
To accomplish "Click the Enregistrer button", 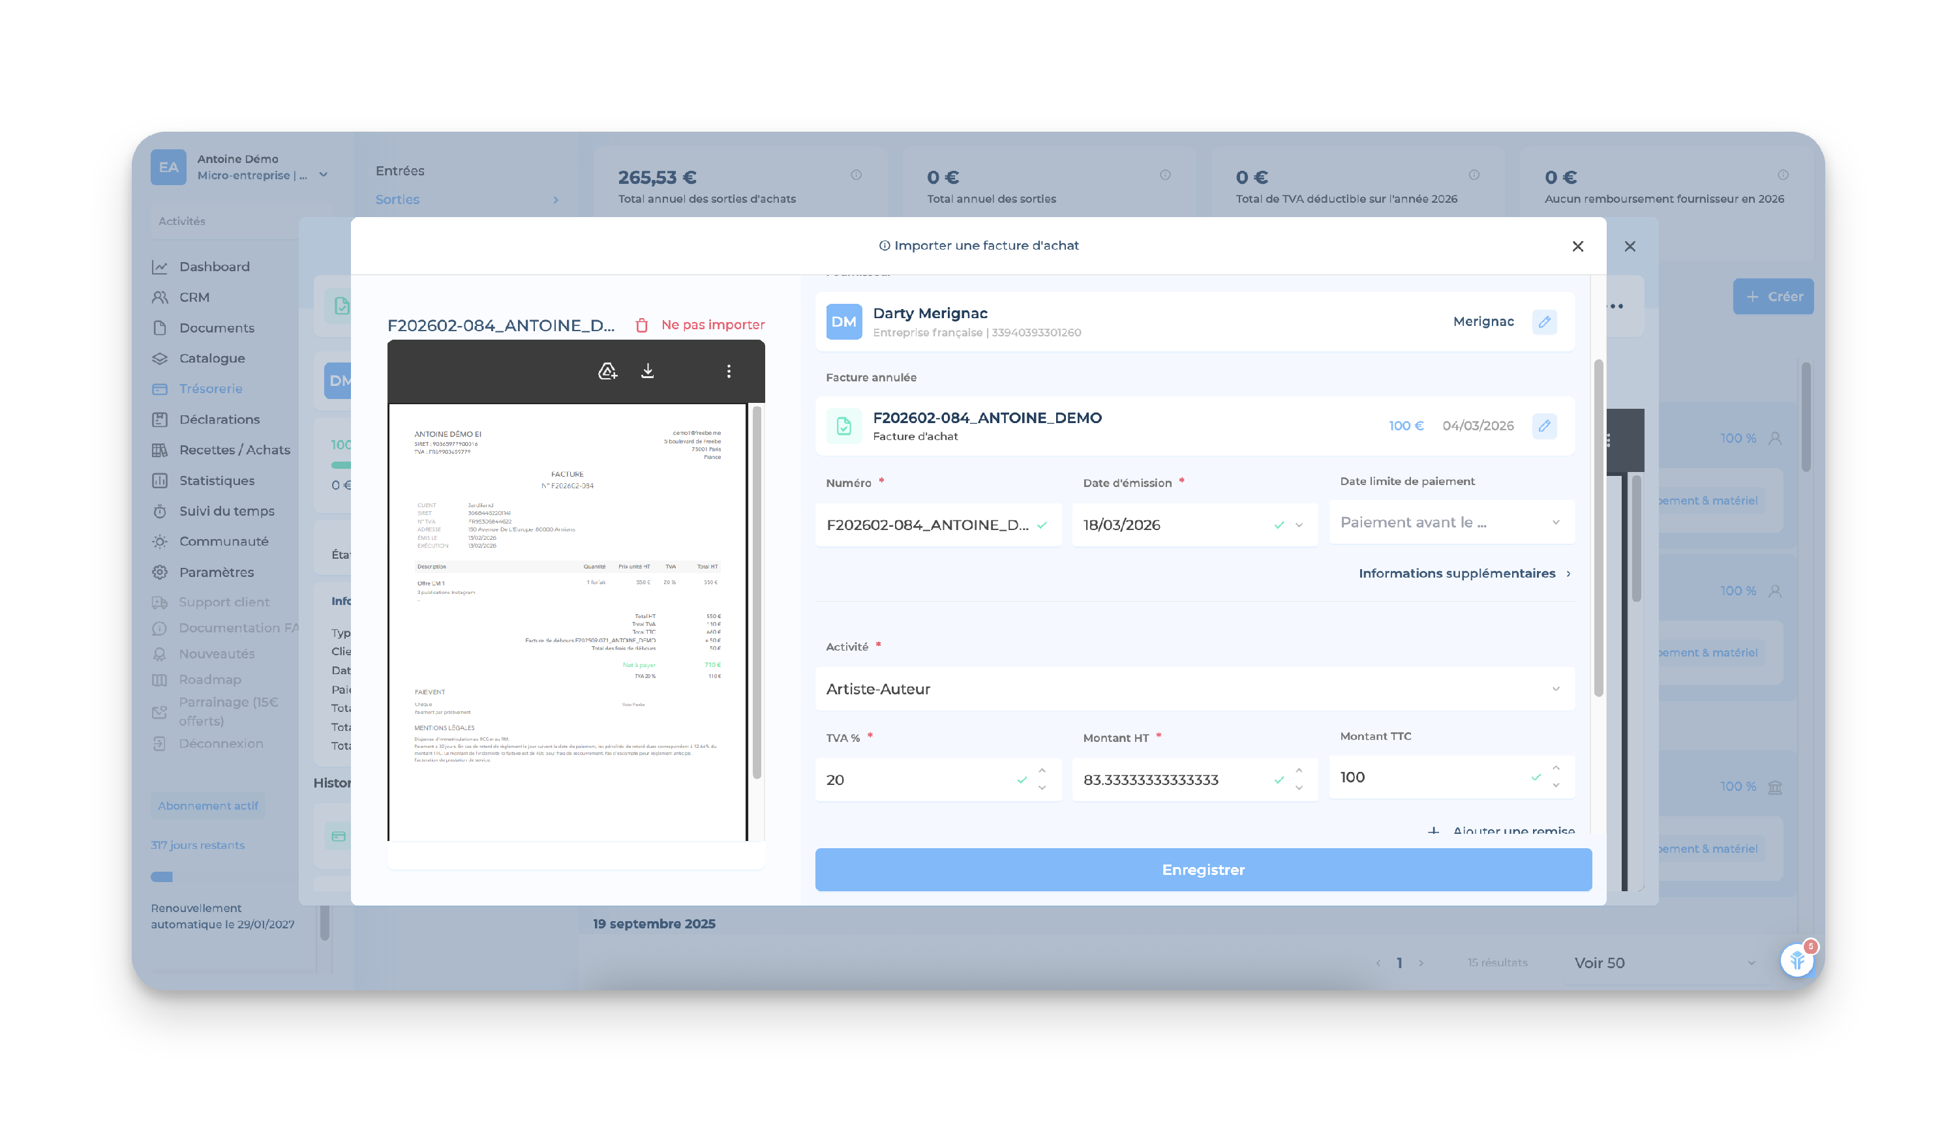I will click(1203, 870).
